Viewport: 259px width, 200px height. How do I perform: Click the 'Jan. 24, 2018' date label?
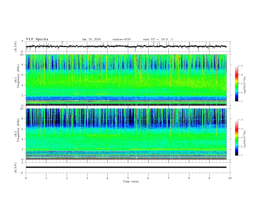coord(91,39)
